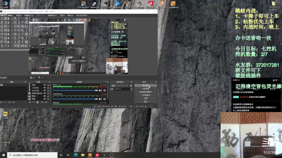282x158 pixels.
Task: Pop out the 来源 dock panel
Action: click(50, 82)
